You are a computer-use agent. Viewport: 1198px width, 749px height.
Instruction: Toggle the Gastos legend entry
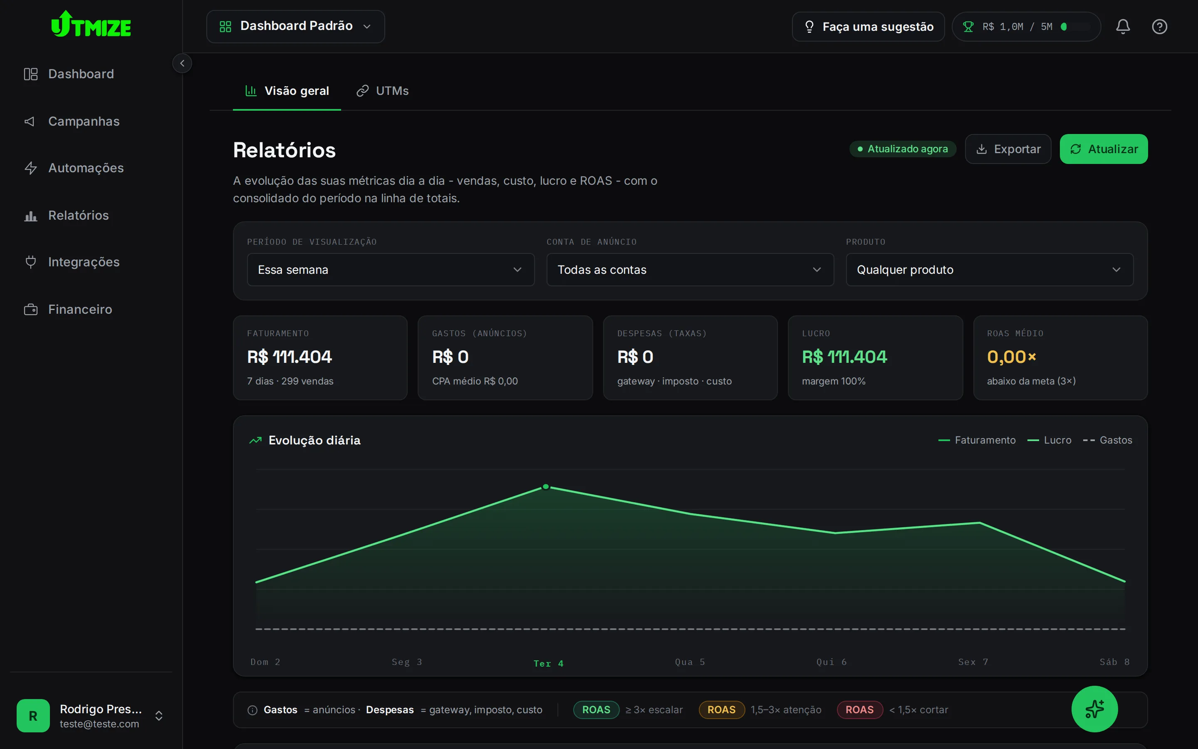tap(1107, 440)
